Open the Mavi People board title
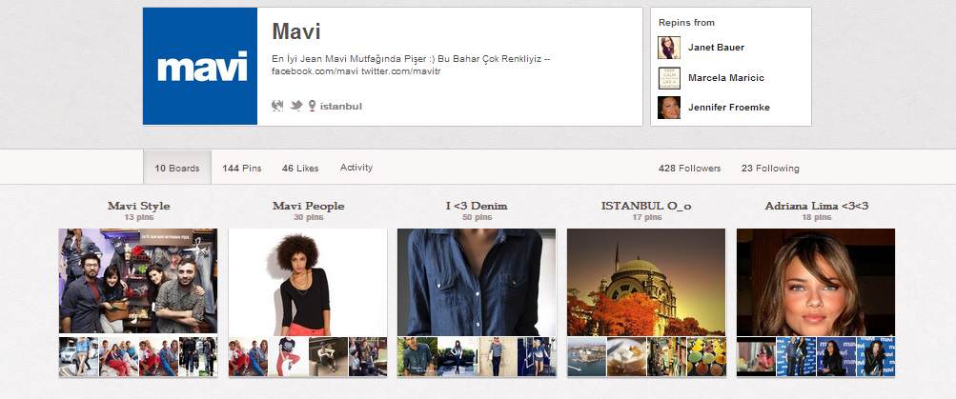The height and width of the screenshot is (399, 956). [308, 206]
